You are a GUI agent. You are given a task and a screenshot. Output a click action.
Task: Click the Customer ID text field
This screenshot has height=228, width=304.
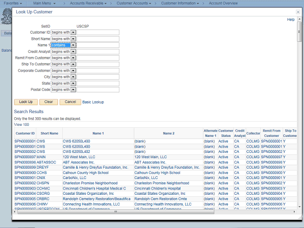tap(98, 32)
